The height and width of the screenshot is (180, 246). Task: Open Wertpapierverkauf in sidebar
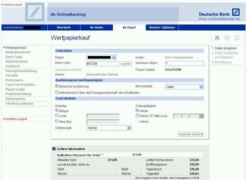18,52
